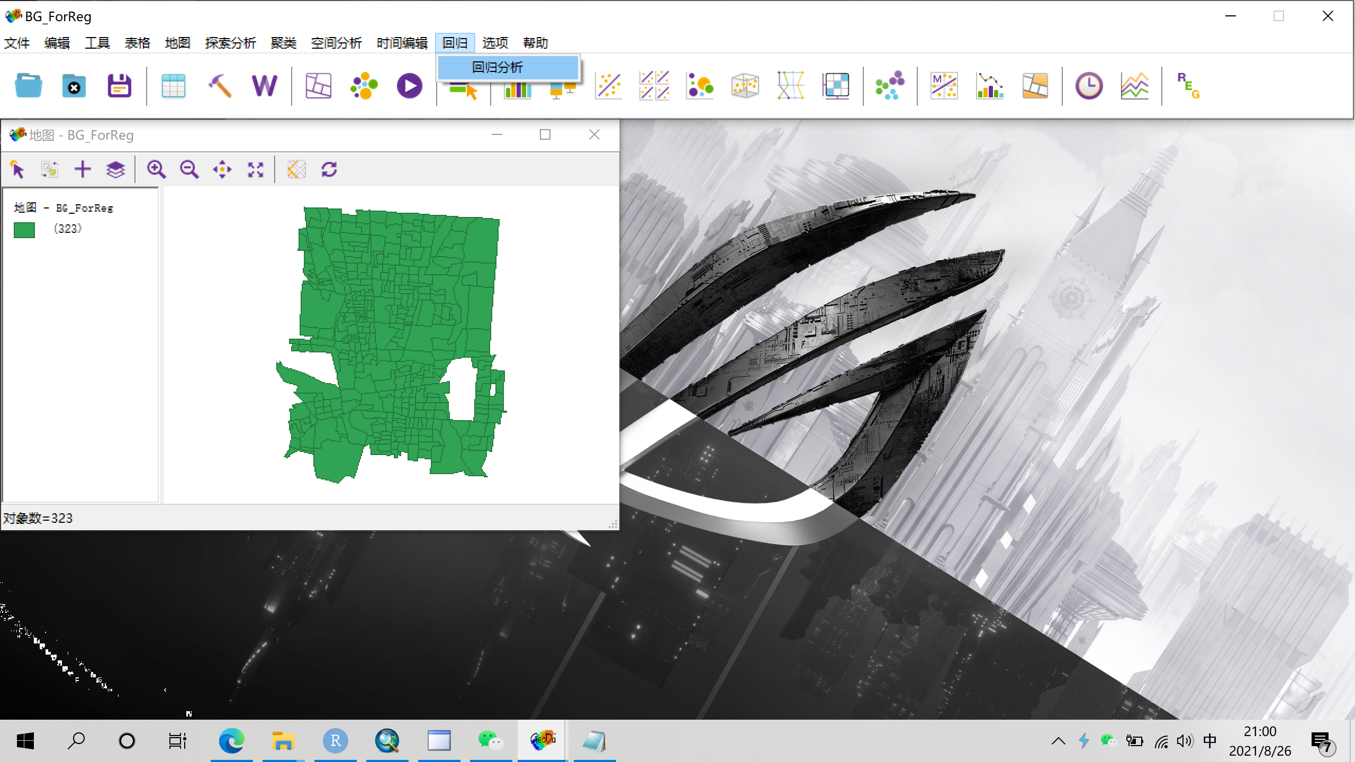The width and height of the screenshot is (1355, 762).
Task: Minimize the 地图 - BG_ForReg map window
Action: coord(497,135)
